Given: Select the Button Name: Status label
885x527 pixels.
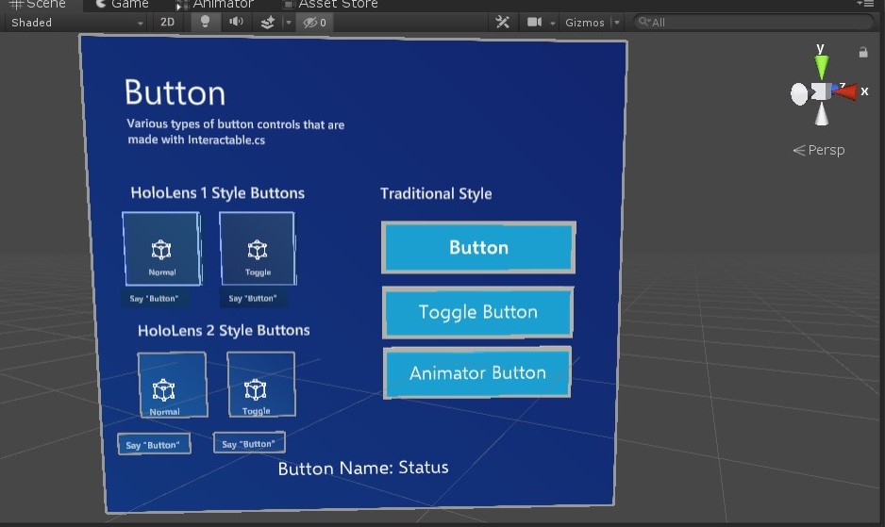Looking at the screenshot, I should (363, 468).
